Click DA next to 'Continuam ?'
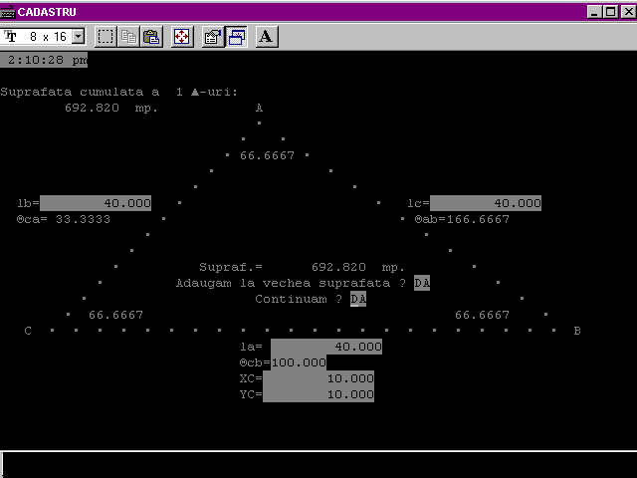Image resolution: width=637 pixels, height=478 pixels. coord(358,299)
